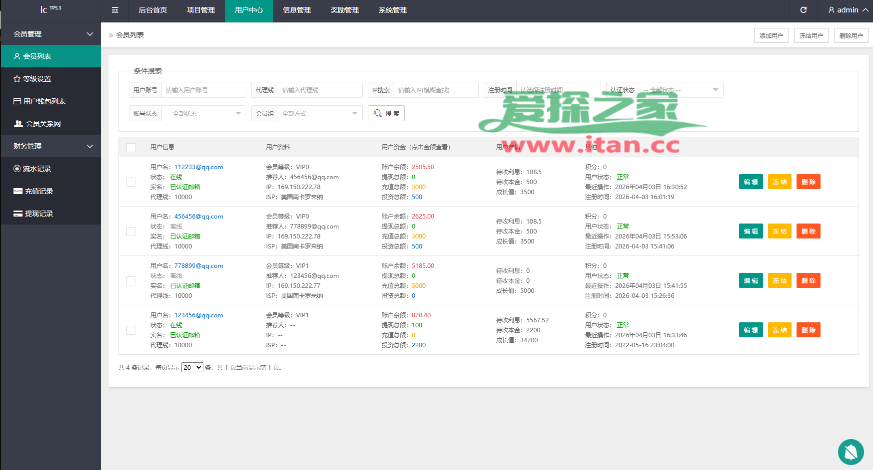
Task: Open the 账号状态 dropdown
Action: 203,114
